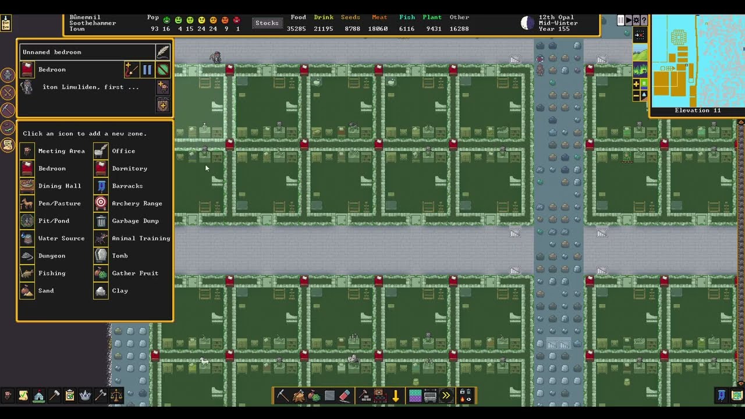Resume the game with the play button
This screenshot has width=745, height=419.
[x=629, y=20]
